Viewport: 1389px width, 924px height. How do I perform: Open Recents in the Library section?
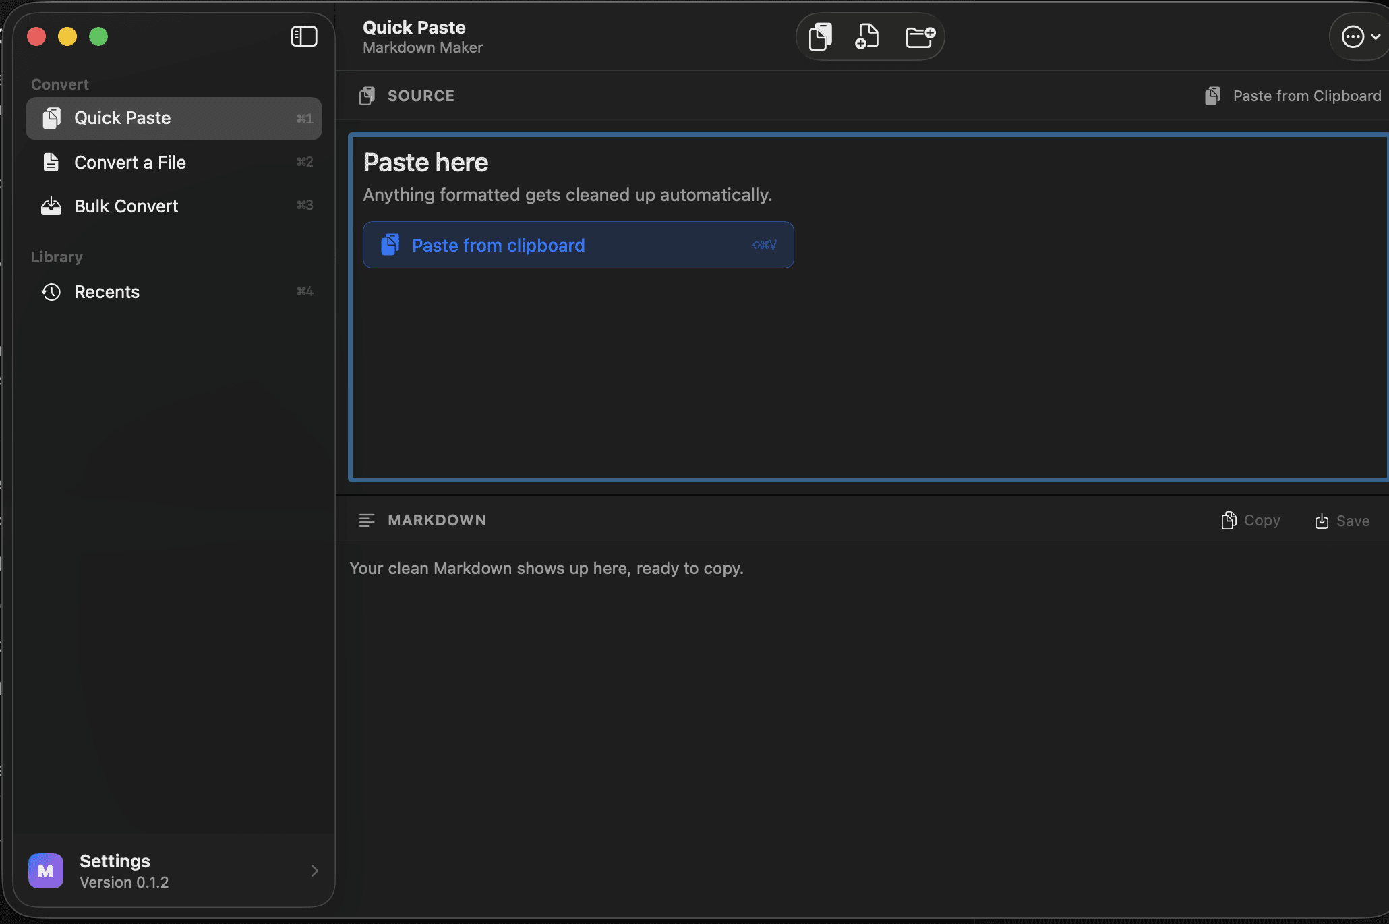[x=174, y=292]
